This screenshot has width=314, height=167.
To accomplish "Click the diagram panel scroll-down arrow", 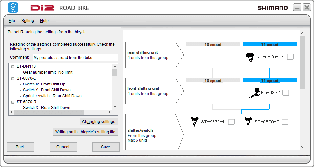I will coord(303,147).
